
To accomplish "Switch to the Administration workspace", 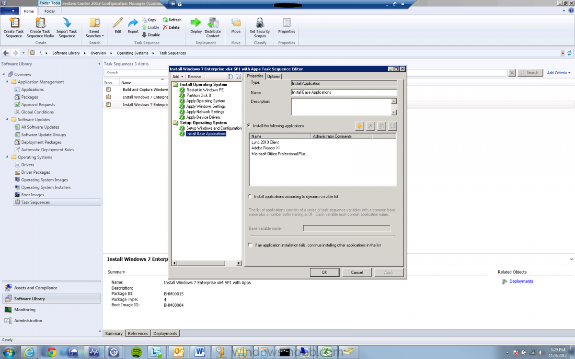I will click(51, 321).
